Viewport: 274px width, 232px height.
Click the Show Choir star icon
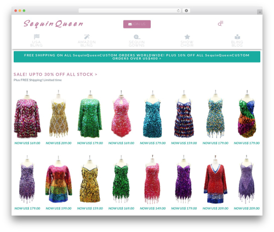click(x=187, y=37)
